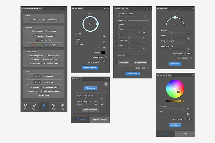
Task: Click the Snapshot button icon
Action: (31, 87)
